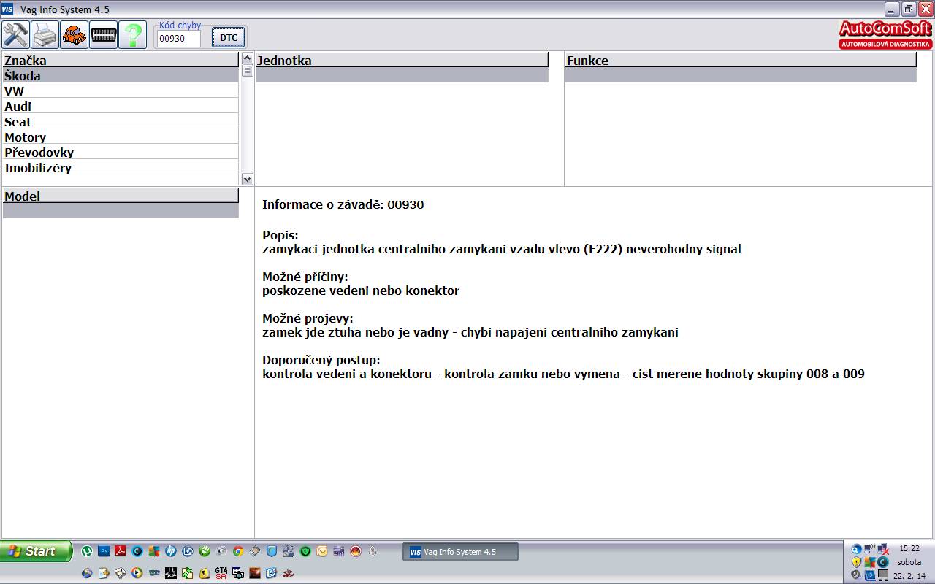The image size is (935, 584).
Task: Click the green shield quick launch icon
Action: point(305,551)
